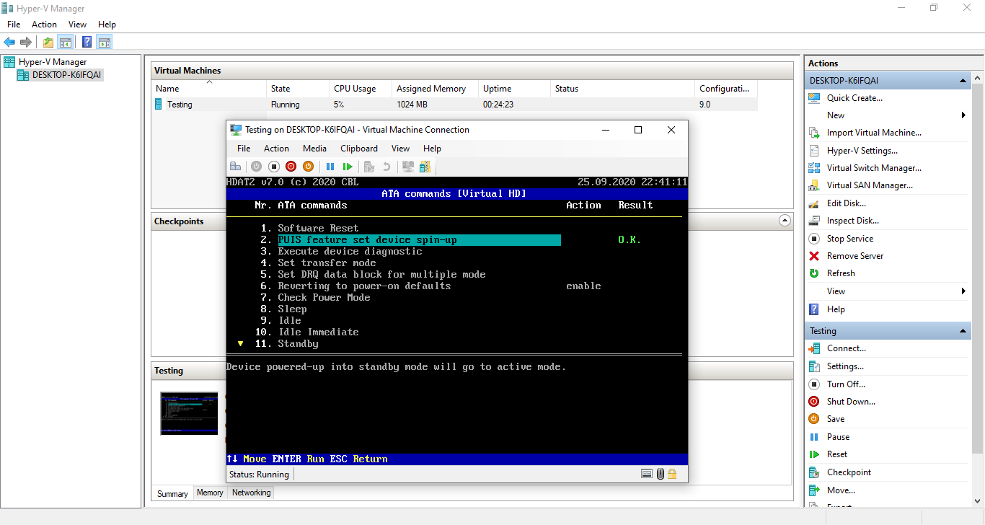Click 'Check Power Mode' in VM screen
The height and width of the screenshot is (525, 985).
pos(324,297)
